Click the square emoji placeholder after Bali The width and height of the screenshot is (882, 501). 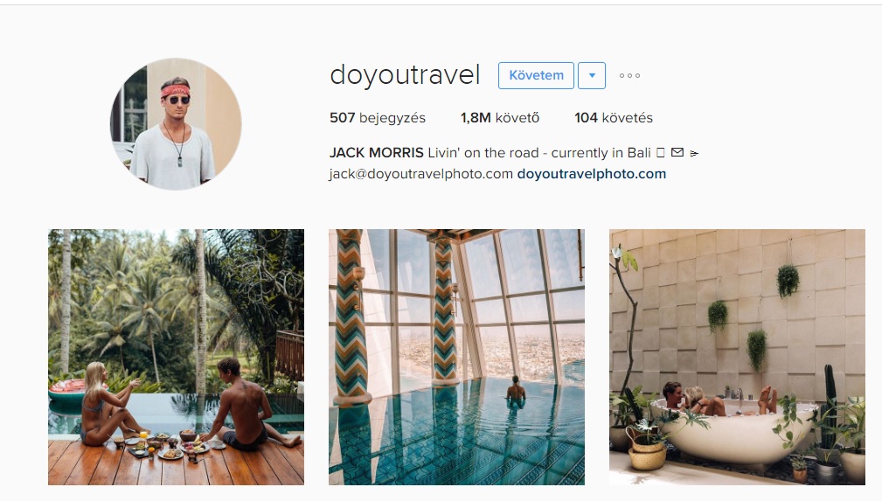pos(660,152)
